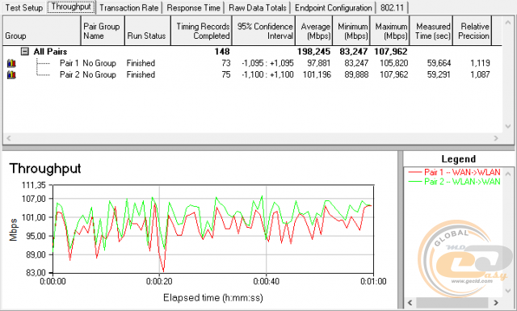517x311 pixels.
Task: Select Pair 1 -- WAN->WLAN legend entry
Action: coord(454,172)
